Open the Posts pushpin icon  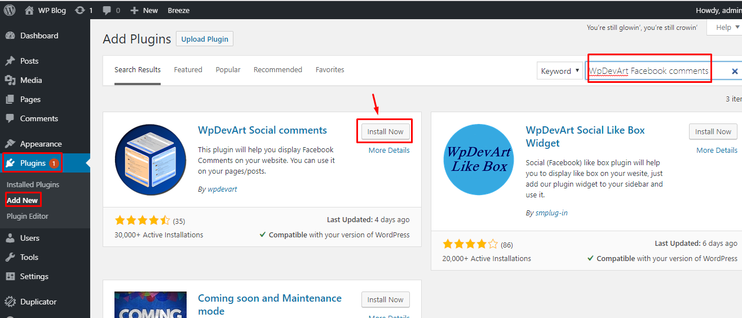[10, 61]
